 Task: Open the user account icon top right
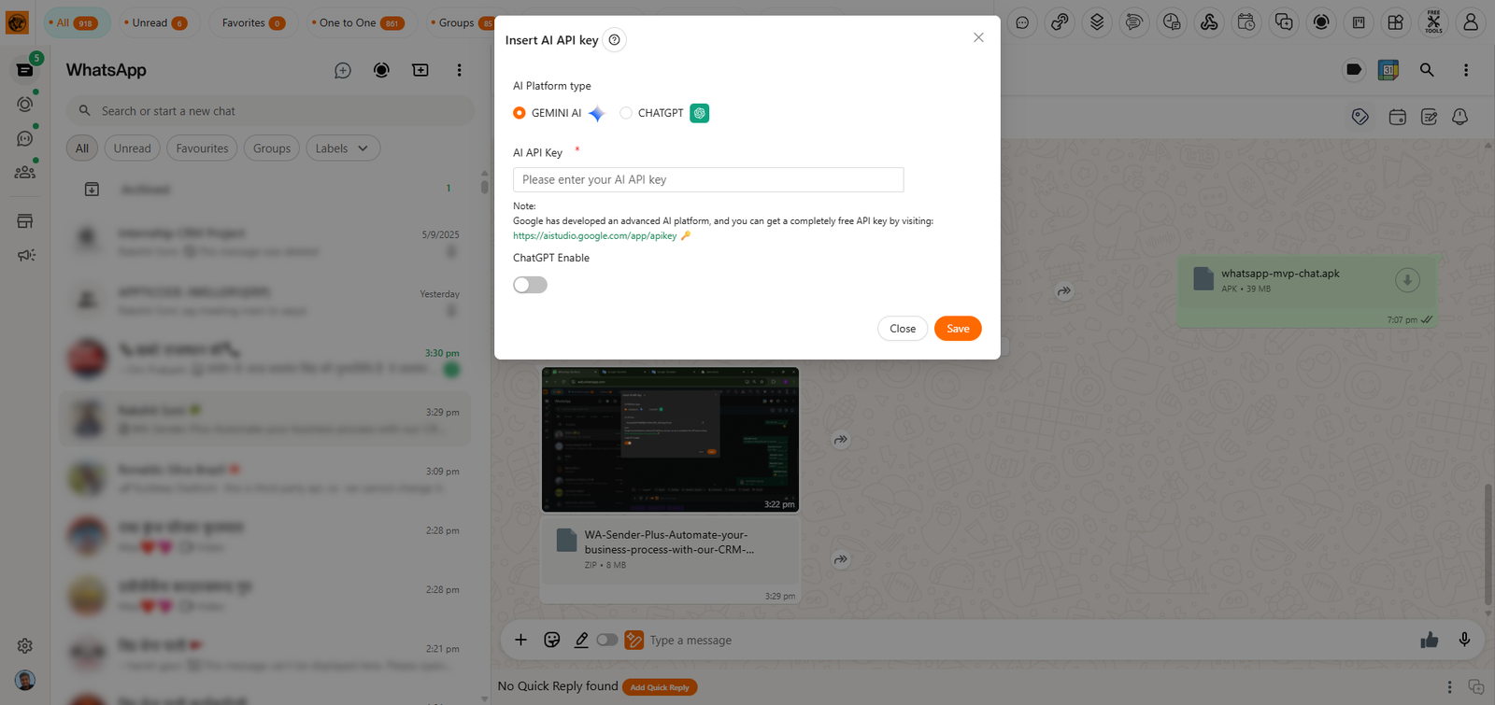pyautogui.click(x=1471, y=22)
